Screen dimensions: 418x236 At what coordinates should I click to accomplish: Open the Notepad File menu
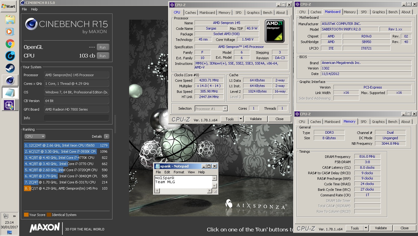coord(158,172)
